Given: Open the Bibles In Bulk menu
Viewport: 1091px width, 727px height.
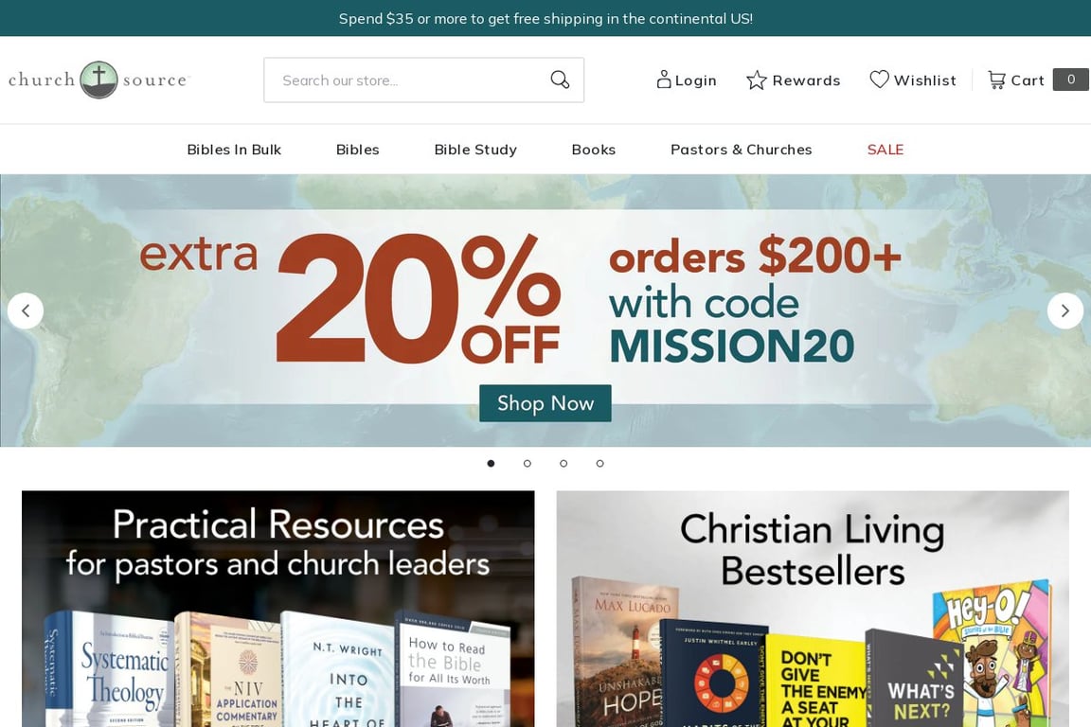Looking at the screenshot, I should [x=234, y=150].
